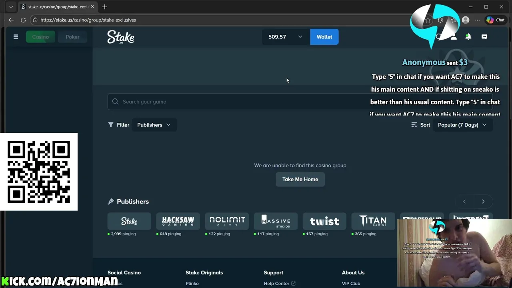
Task: Minimize the browser window
Action: click(x=471, y=7)
